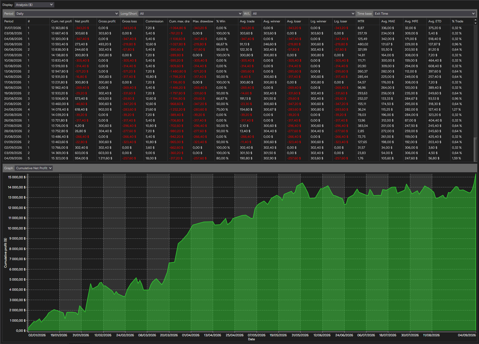Sort by Lrg. winner column header
This screenshot has width=479, height=344.
coord(321,21)
